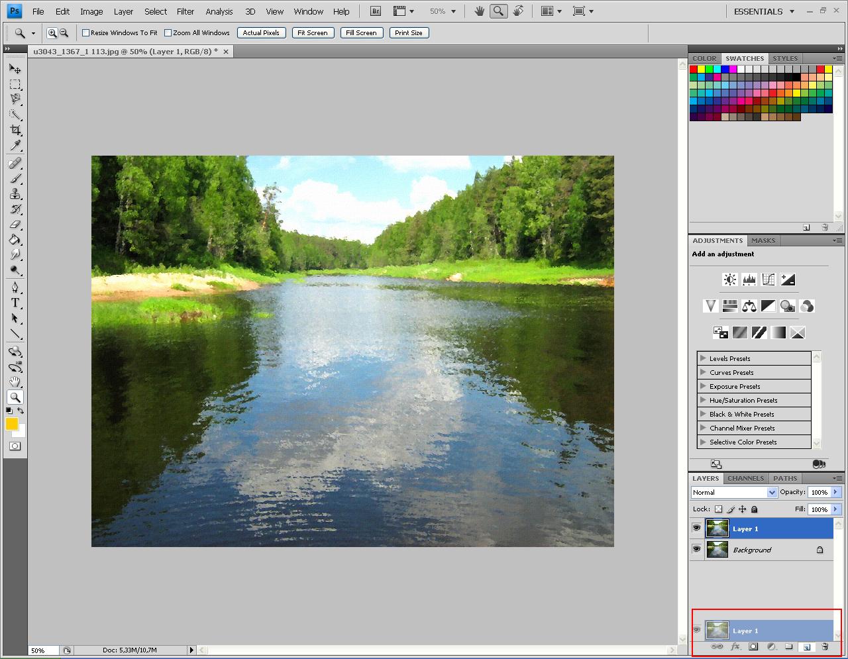Expand Curves Presets
The image size is (848, 659).
coord(703,372)
